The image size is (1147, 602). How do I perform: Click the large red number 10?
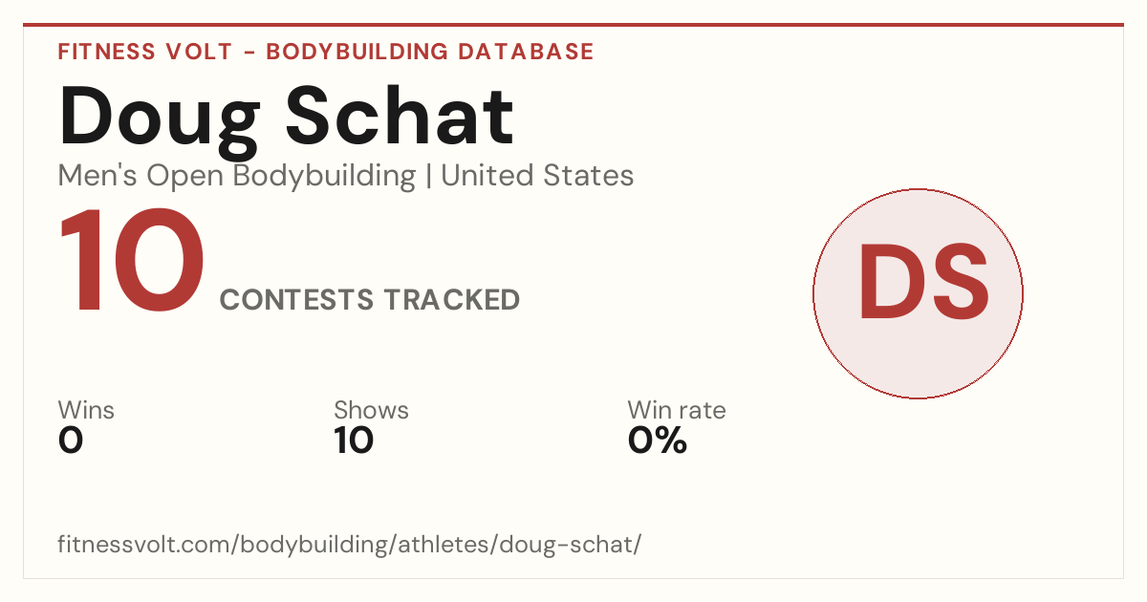[x=132, y=262]
